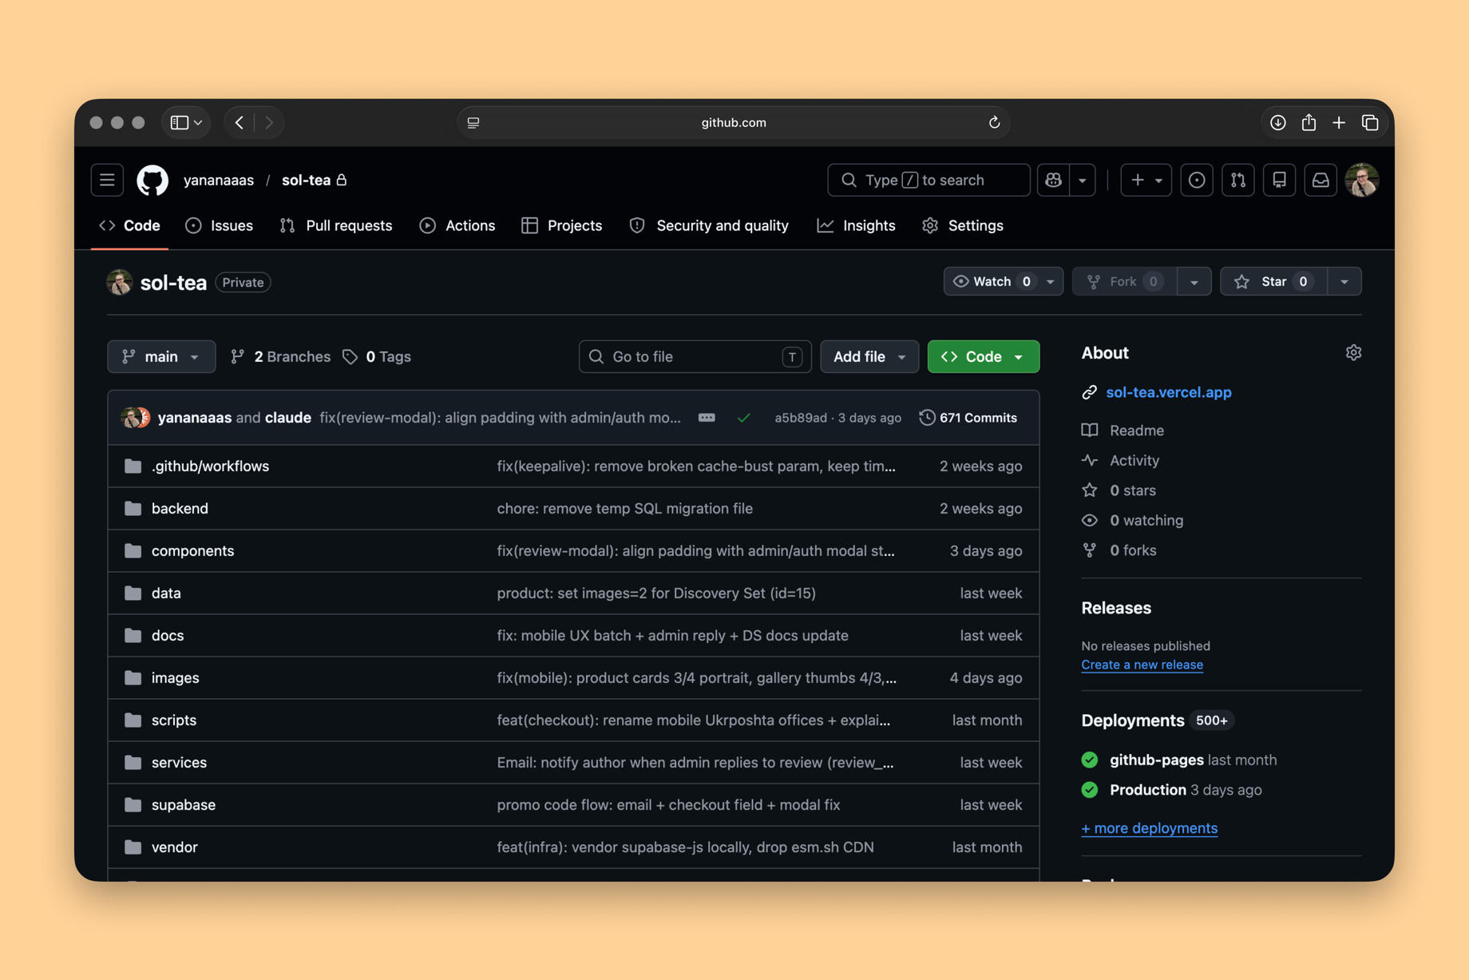Expand the Star lists dropdown arrow
Viewport: 1469px width, 980px height.
coord(1344,281)
